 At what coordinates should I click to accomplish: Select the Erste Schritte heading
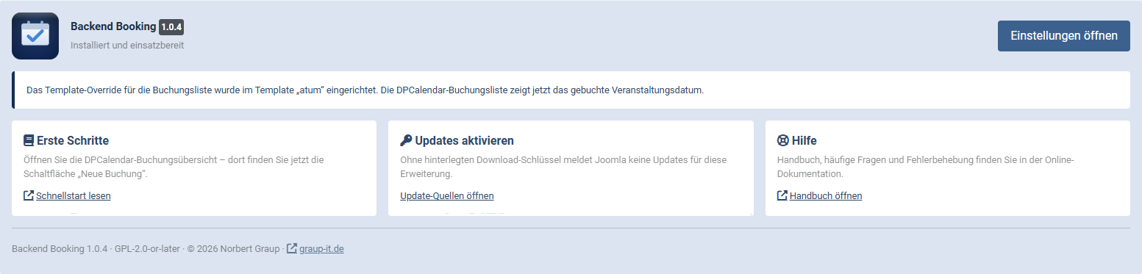click(73, 140)
